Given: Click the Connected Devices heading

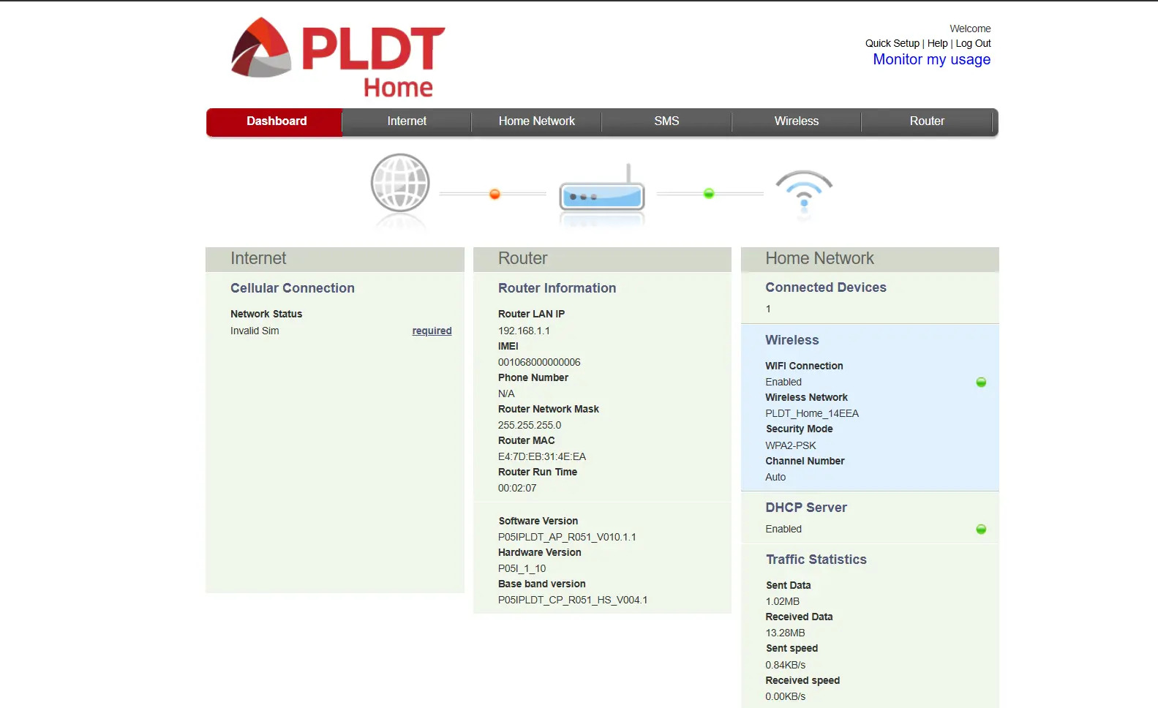Looking at the screenshot, I should click(826, 287).
